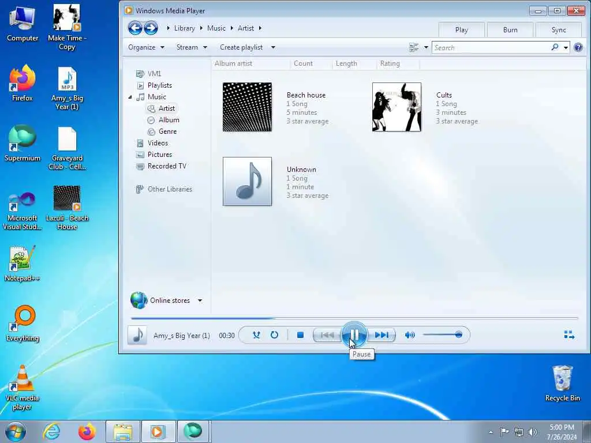Skip to the next track
The height and width of the screenshot is (443, 591).
[381, 335]
